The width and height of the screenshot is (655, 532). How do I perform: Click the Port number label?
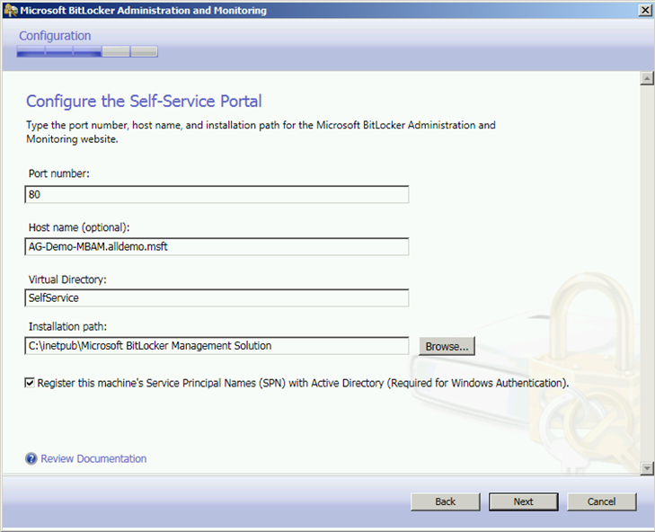click(x=59, y=173)
